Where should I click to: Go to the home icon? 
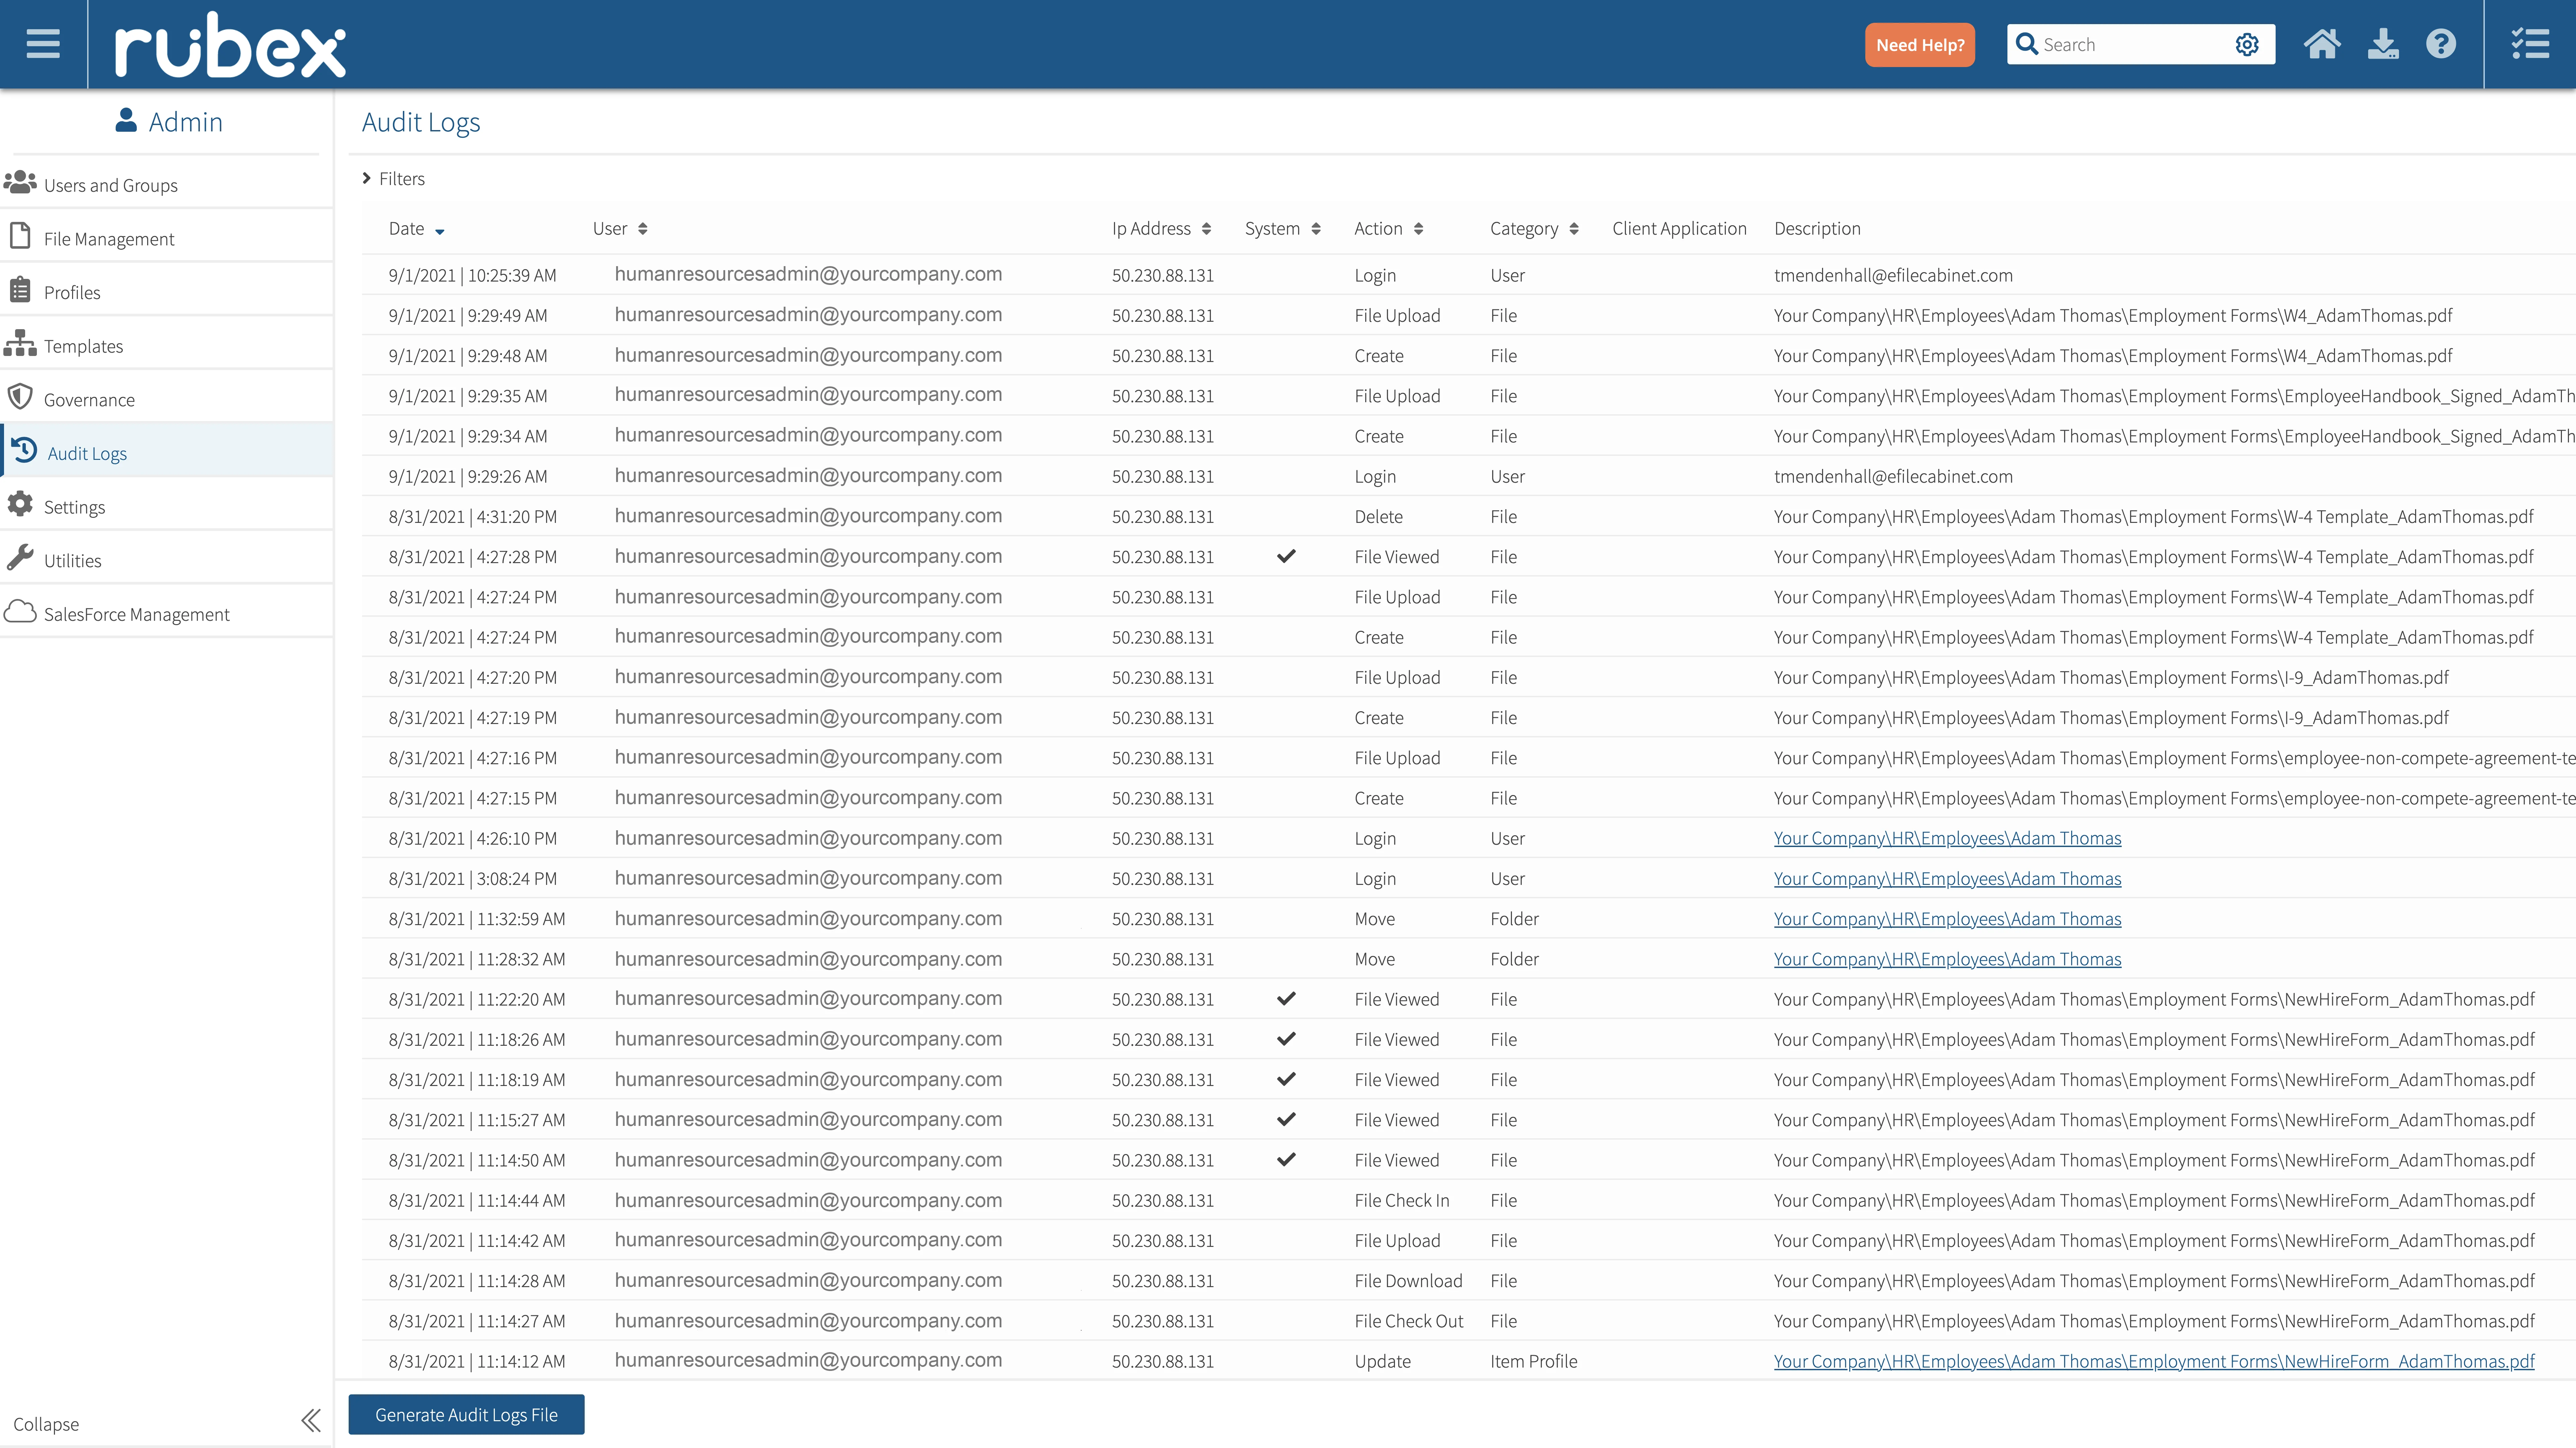tap(2322, 44)
